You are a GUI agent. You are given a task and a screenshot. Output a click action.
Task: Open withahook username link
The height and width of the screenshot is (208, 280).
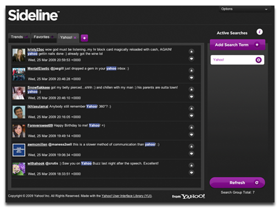36,163
